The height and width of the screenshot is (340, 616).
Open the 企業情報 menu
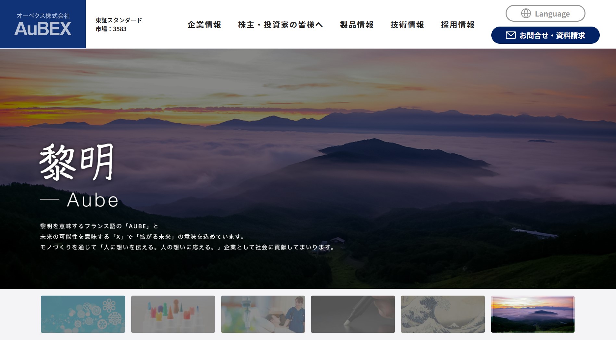point(204,25)
